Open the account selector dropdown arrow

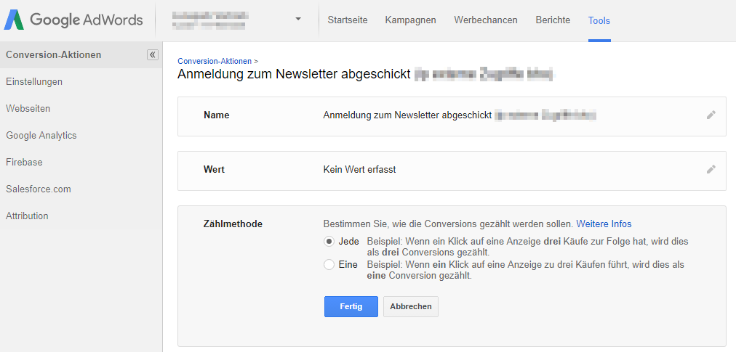298,19
